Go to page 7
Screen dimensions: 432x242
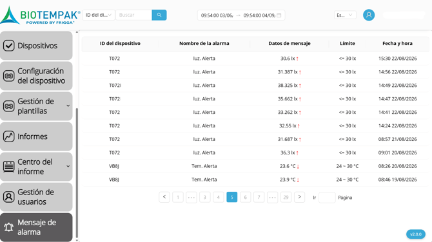[x=259, y=197]
